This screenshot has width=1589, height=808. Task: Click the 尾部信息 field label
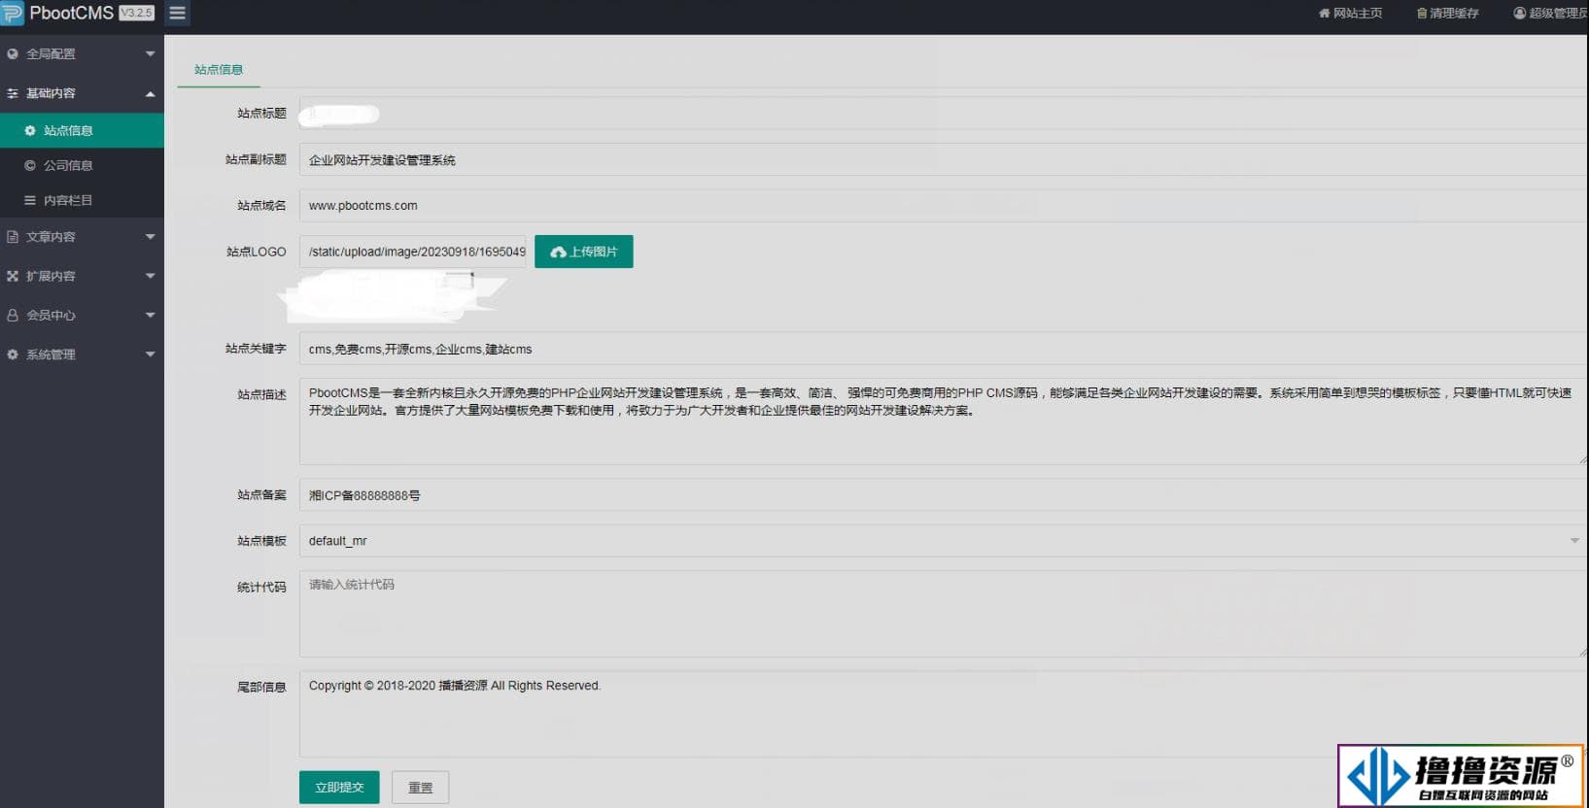261,688
